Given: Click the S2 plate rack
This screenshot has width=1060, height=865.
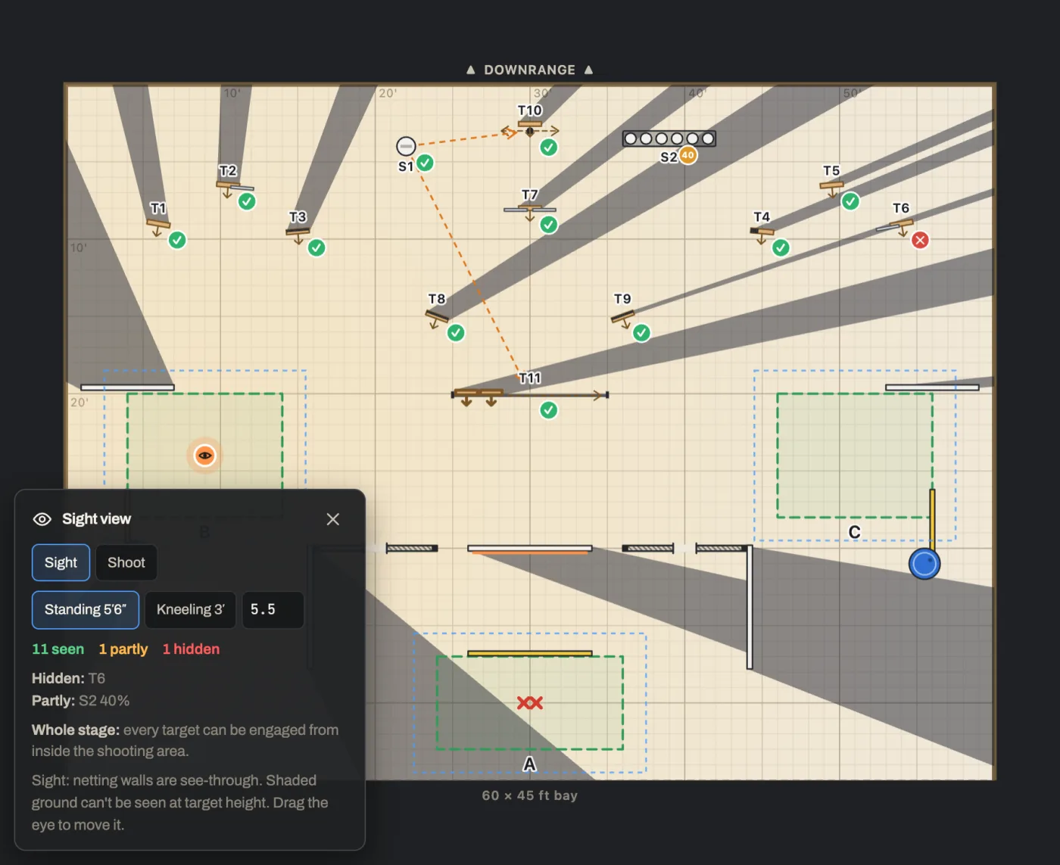Looking at the screenshot, I should click(x=669, y=138).
